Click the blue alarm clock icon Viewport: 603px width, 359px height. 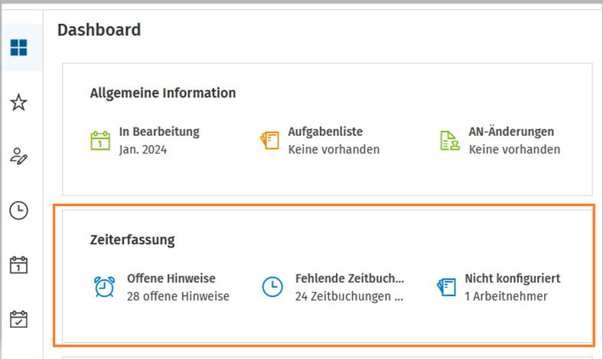[x=105, y=286]
